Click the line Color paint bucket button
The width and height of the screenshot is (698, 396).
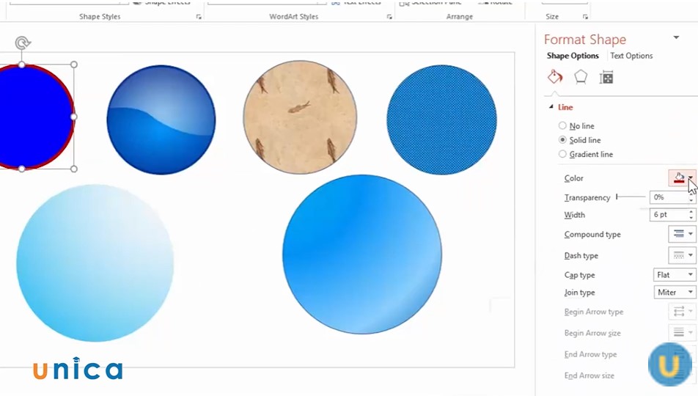coord(679,178)
